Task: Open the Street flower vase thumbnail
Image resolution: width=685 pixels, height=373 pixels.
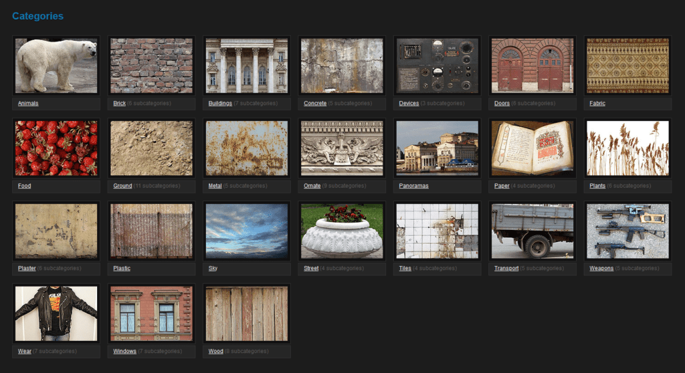Action: pos(342,231)
